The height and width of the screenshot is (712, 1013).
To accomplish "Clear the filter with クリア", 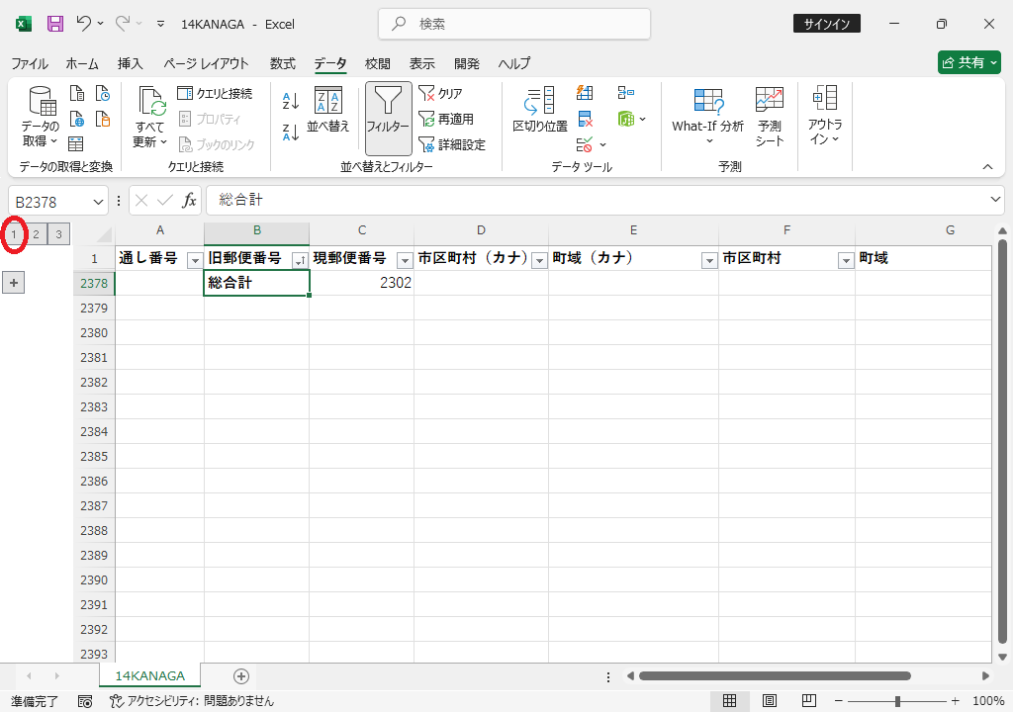I will coord(440,94).
